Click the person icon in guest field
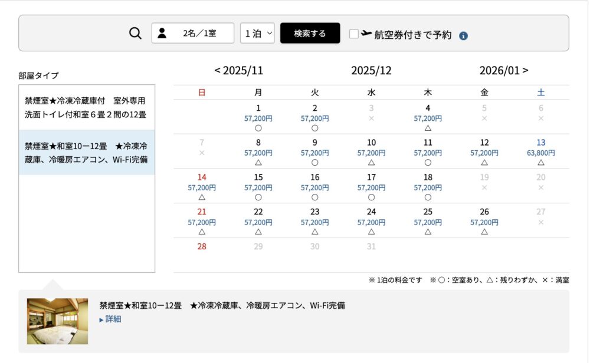The width and height of the screenshot is (590, 363). coord(162,34)
